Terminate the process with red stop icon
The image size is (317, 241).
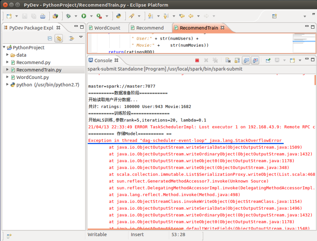(197, 60)
